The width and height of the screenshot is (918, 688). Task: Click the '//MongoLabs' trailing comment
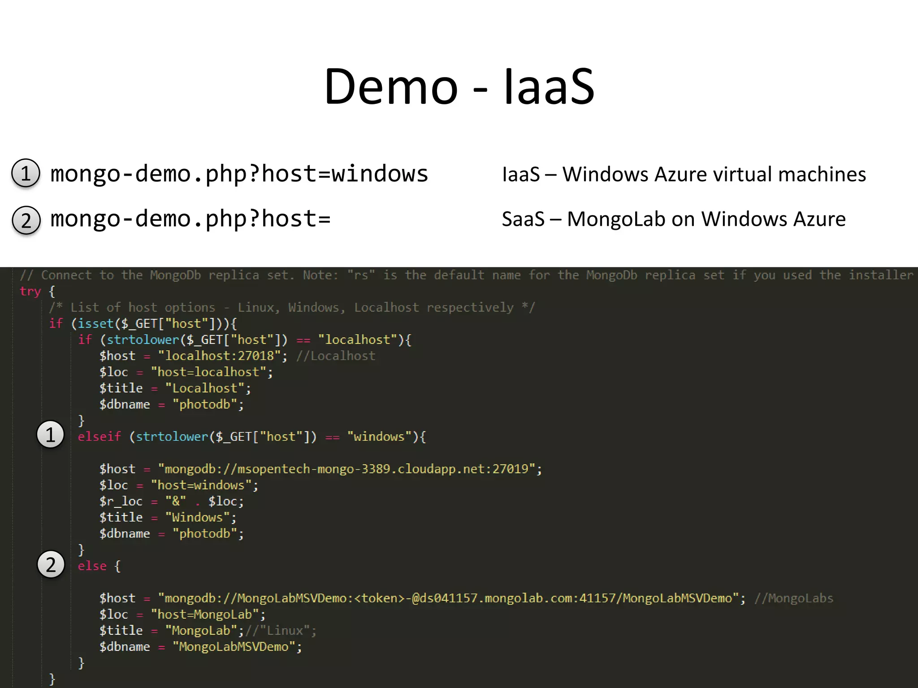(x=794, y=598)
